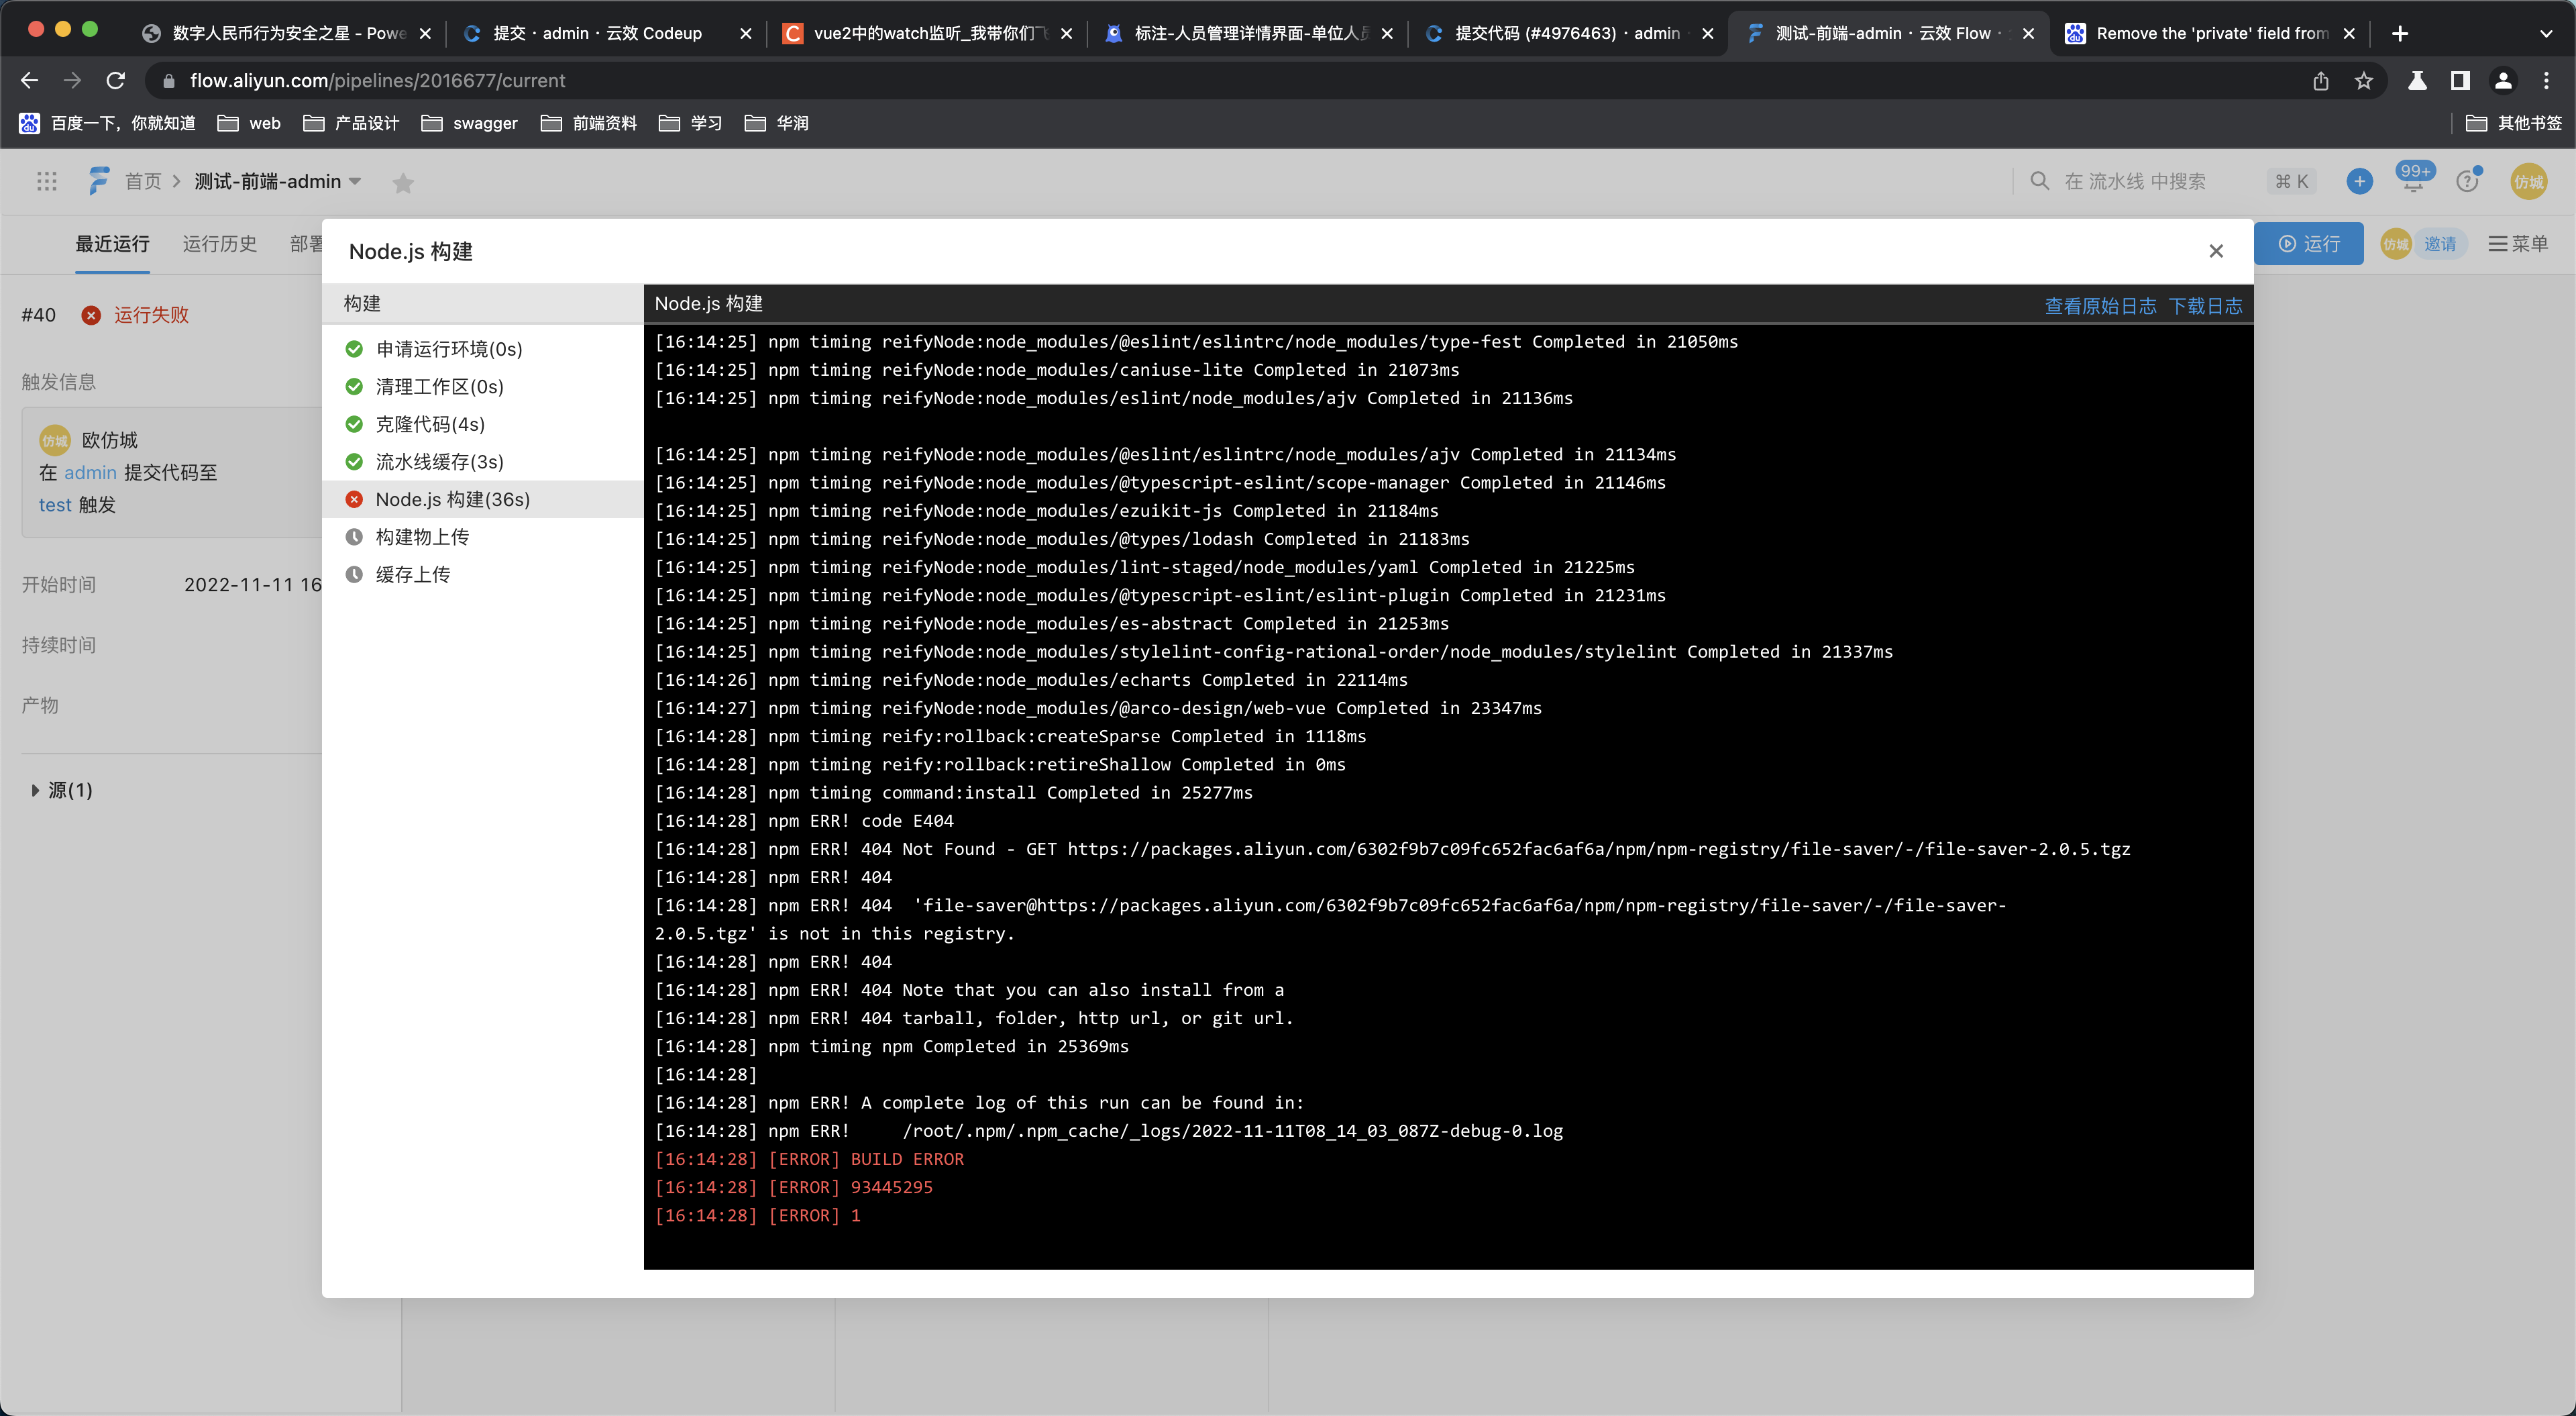2576x1416 pixels.
Task: Open the 菜单 hamburger menu
Action: (2517, 244)
